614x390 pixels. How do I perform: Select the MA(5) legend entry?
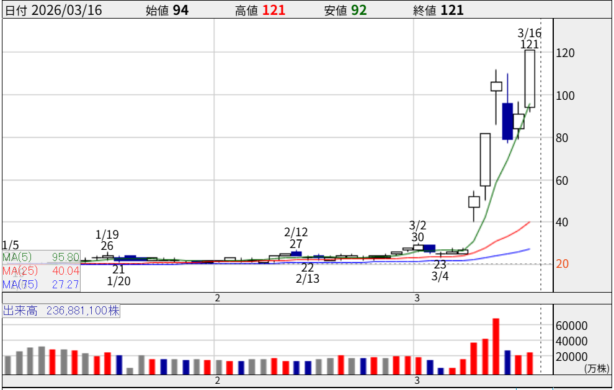(41, 257)
